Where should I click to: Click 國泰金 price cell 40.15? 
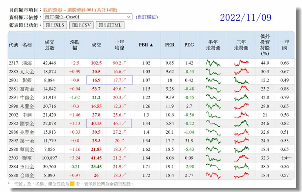(96, 124)
